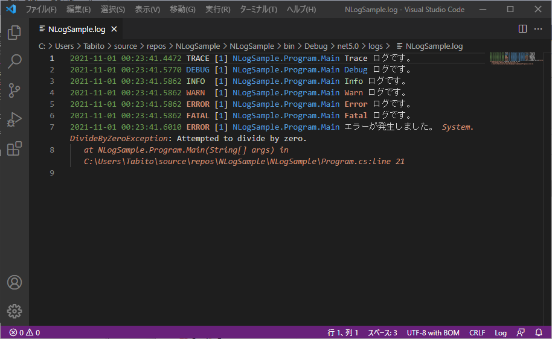This screenshot has width=552, height=339.
Task: Click the cursor position 行 1、列 1
Action: click(342, 332)
